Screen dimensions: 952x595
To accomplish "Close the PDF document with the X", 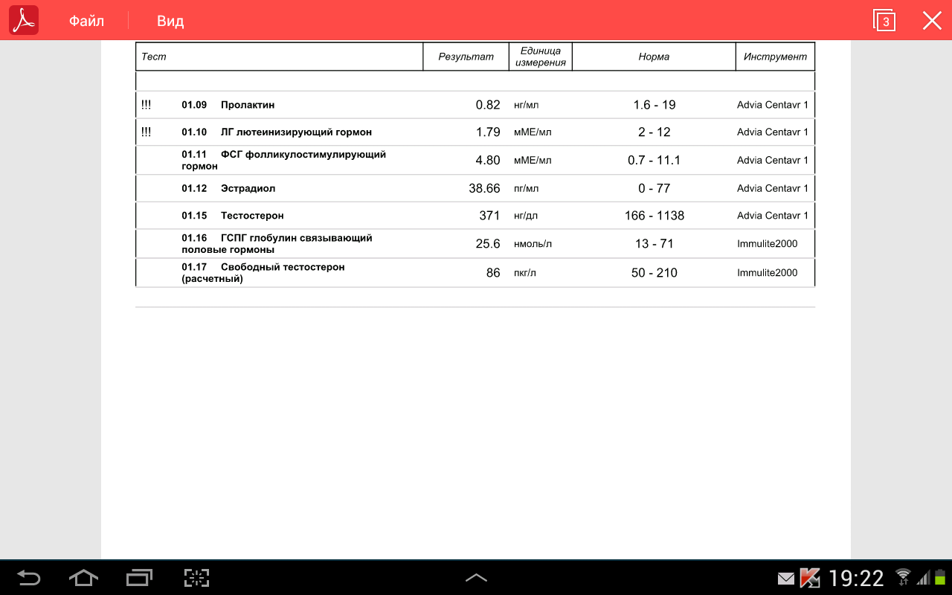I will 932,21.
